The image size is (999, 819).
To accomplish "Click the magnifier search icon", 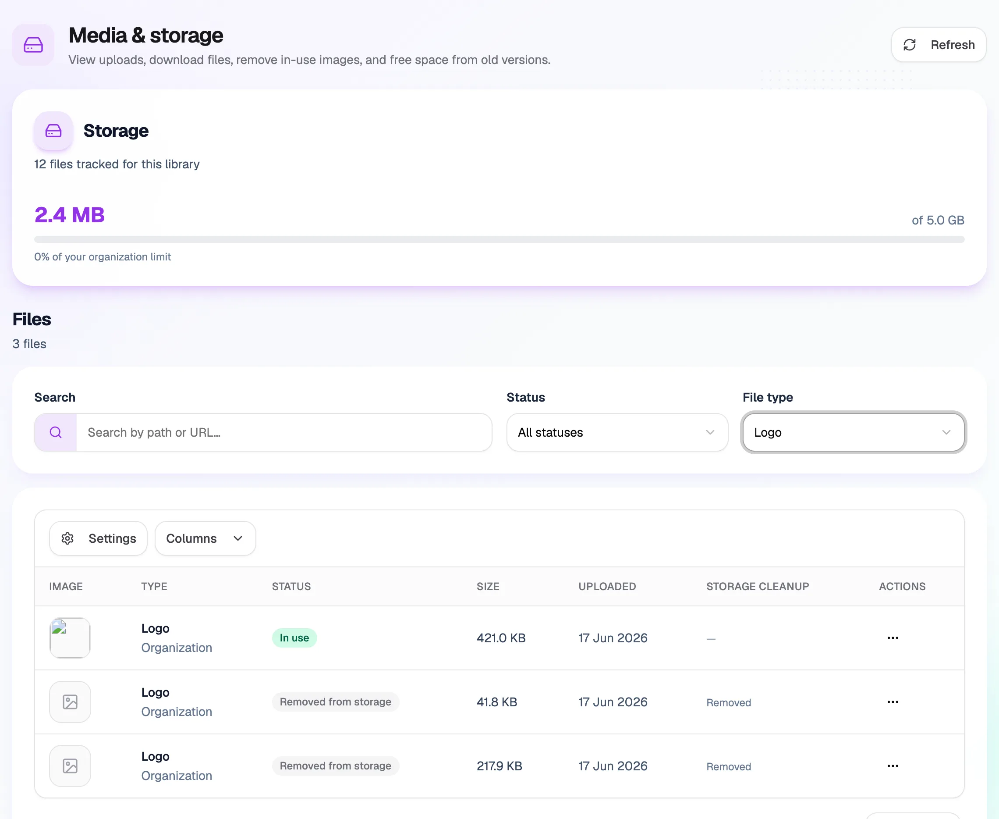I will (56, 432).
